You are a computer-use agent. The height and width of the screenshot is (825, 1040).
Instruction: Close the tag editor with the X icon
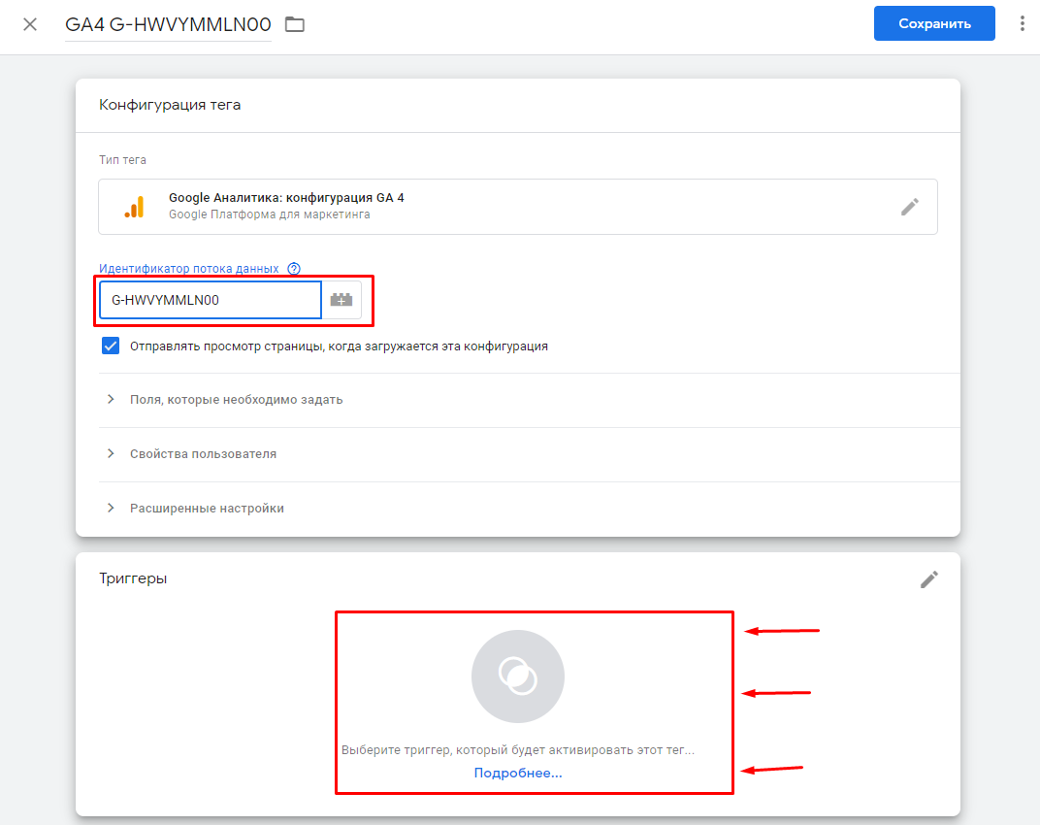point(30,24)
